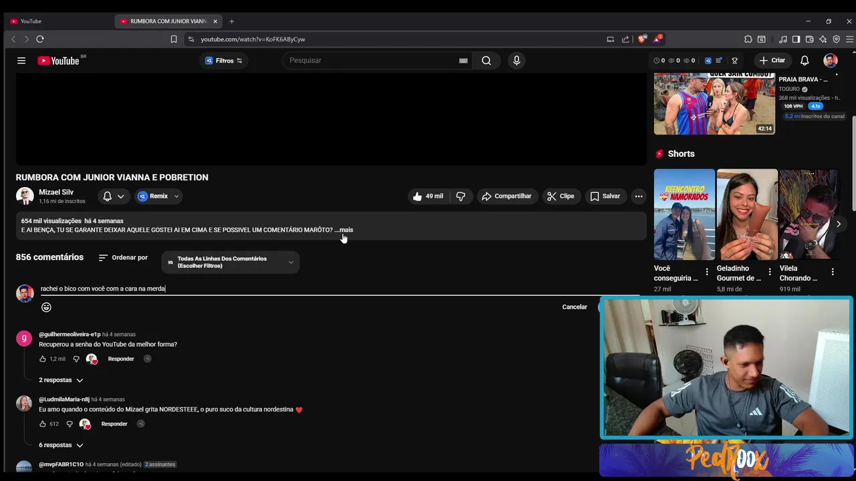Open channel notification bell dropdown
This screenshot has width=856, height=481.
click(x=113, y=196)
